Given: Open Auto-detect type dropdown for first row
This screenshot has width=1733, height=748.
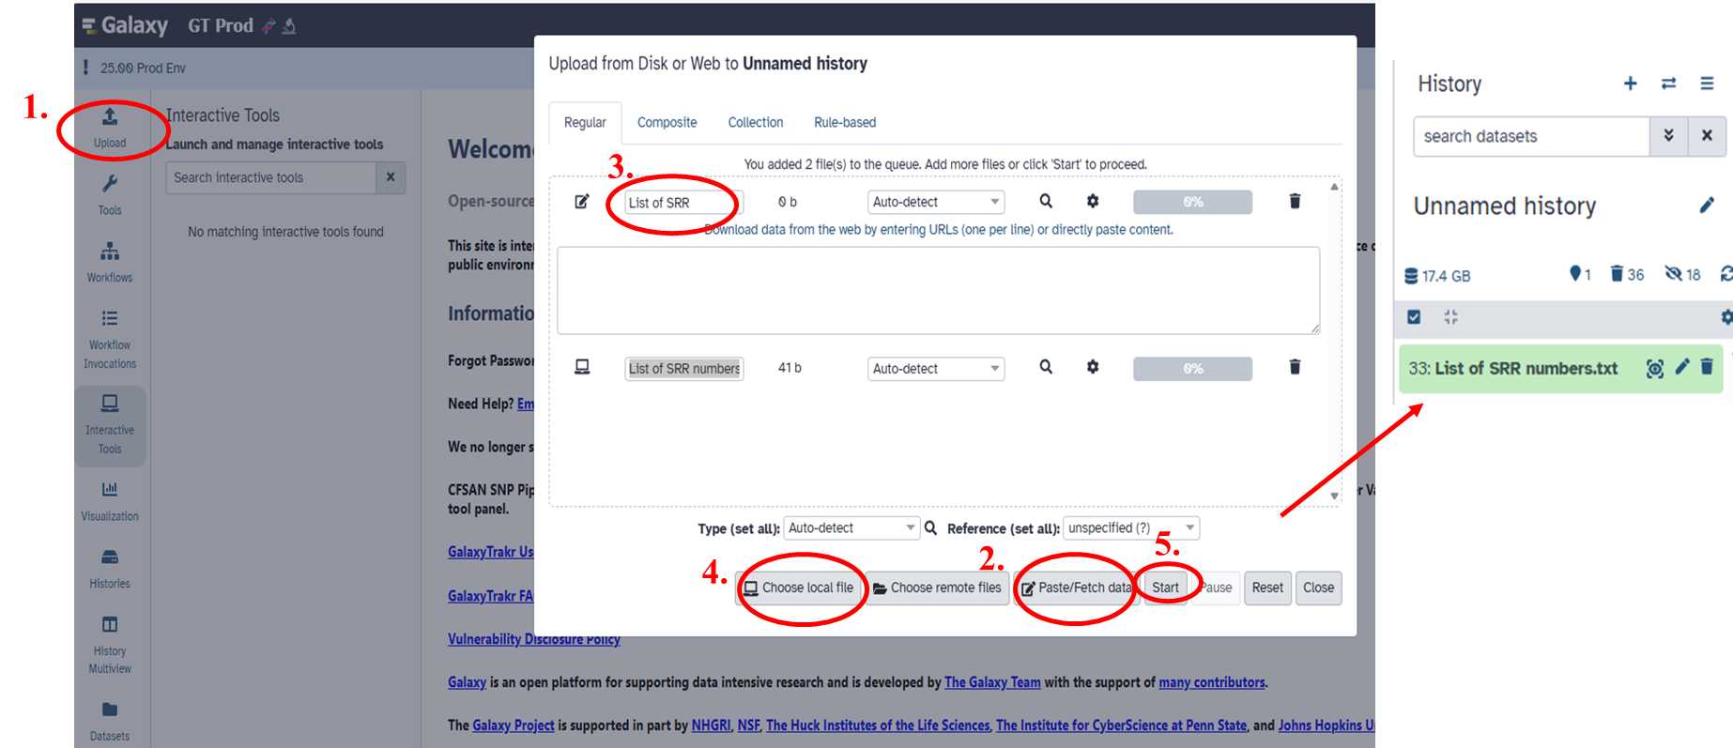Looking at the screenshot, I should (x=935, y=202).
